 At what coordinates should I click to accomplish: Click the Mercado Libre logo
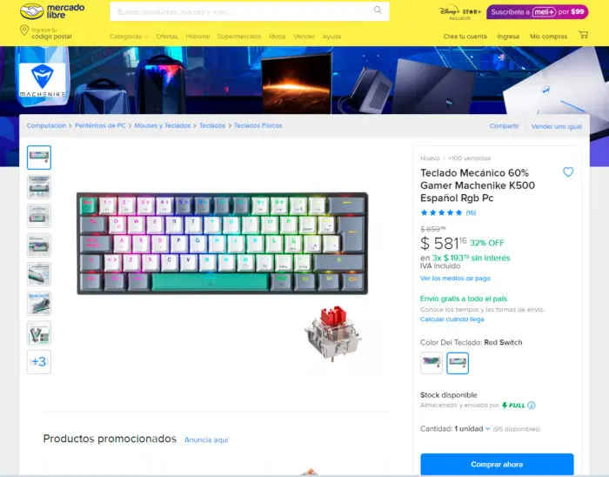pos(52,11)
